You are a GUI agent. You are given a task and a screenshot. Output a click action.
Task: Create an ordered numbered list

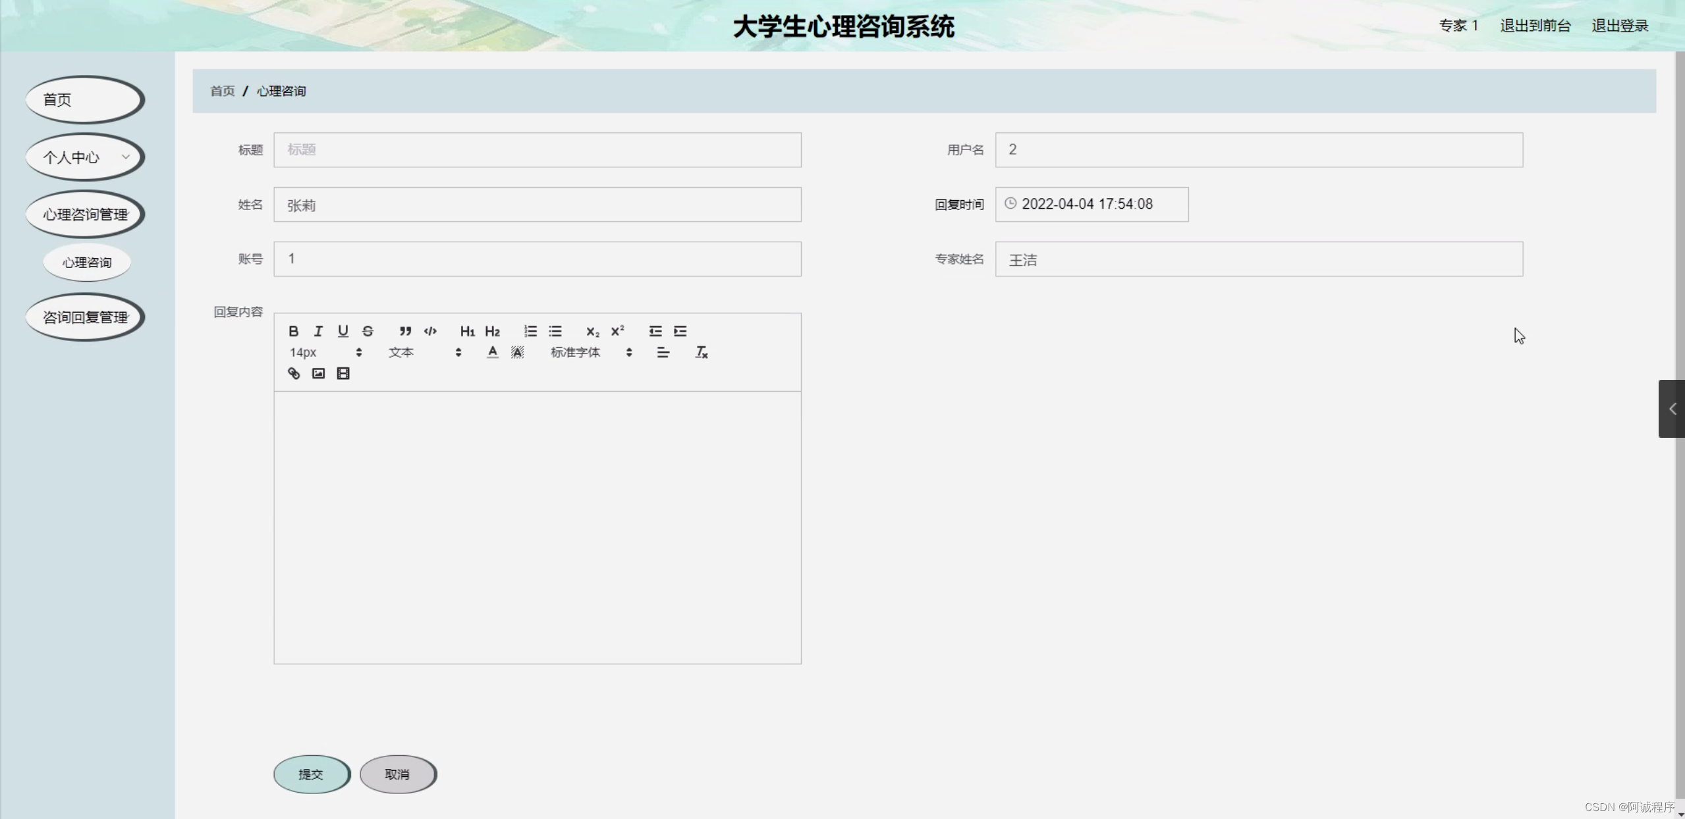530,331
